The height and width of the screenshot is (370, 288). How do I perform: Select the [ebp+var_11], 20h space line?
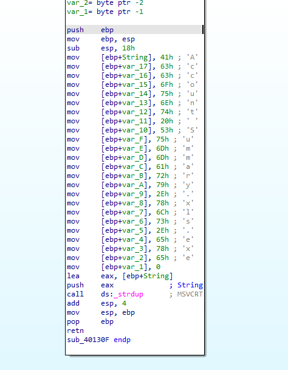click(132, 122)
